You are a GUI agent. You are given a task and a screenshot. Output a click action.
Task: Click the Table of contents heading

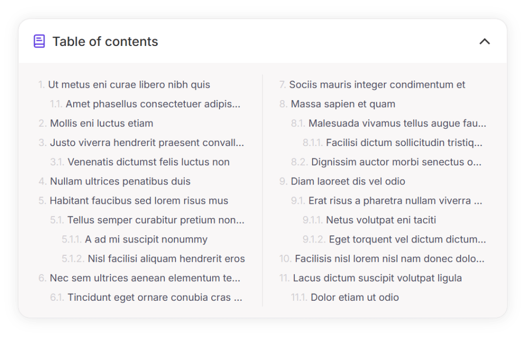click(x=105, y=41)
